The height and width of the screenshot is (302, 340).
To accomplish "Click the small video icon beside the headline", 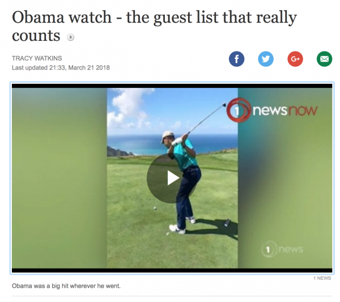I will click(70, 37).
